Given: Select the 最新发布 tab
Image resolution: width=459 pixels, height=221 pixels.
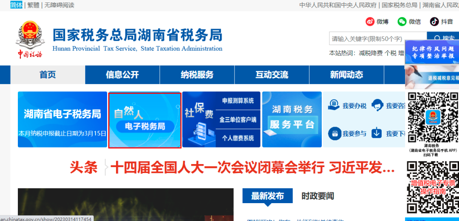Looking at the screenshot, I should [x=267, y=196].
